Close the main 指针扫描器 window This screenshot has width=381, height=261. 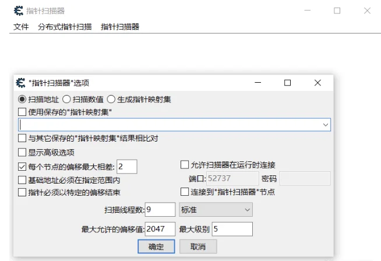point(367,10)
